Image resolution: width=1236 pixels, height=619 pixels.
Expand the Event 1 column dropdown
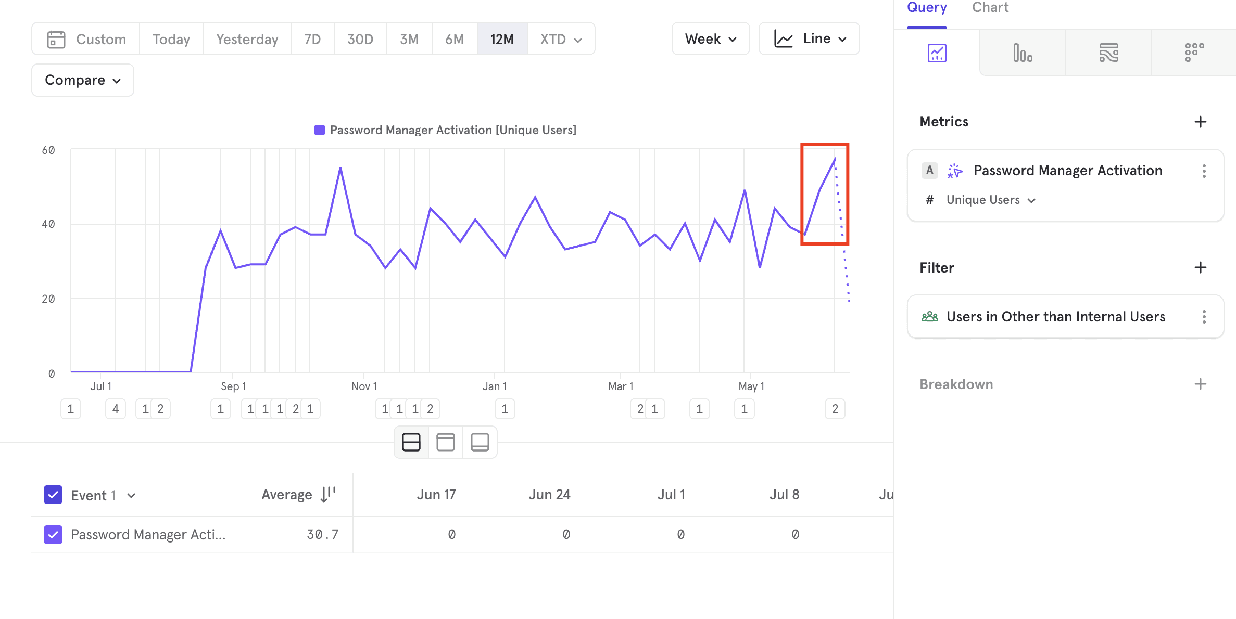point(131,496)
